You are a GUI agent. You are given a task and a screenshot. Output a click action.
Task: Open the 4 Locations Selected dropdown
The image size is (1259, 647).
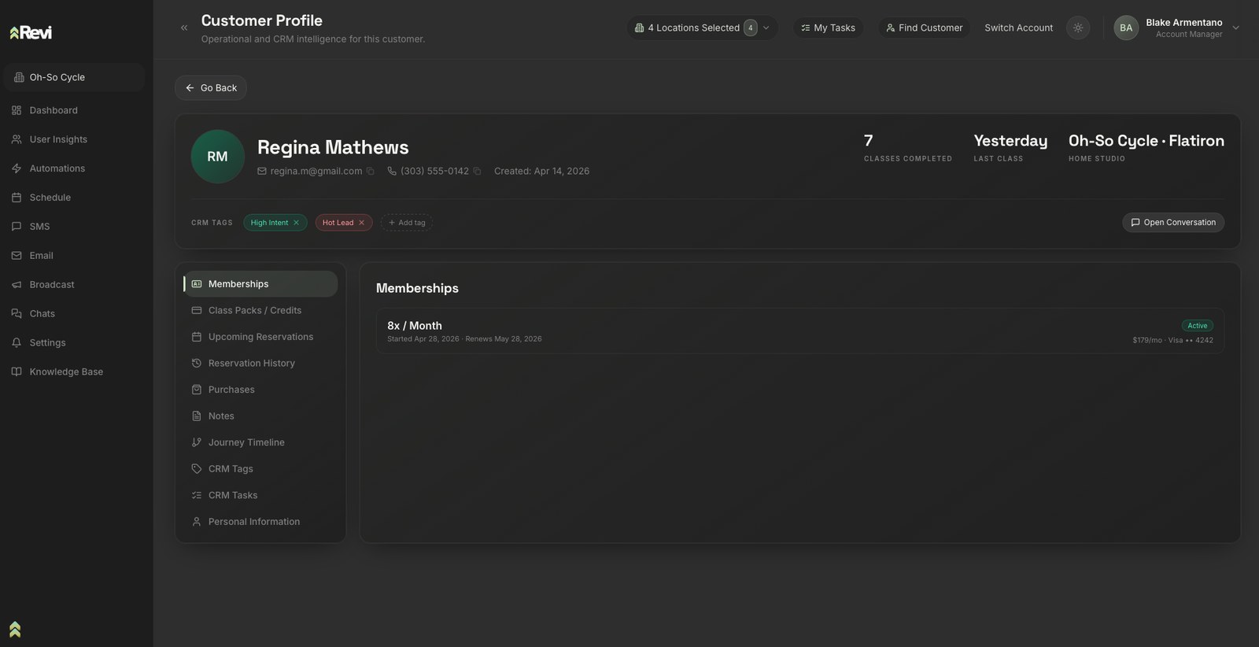[x=702, y=28]
